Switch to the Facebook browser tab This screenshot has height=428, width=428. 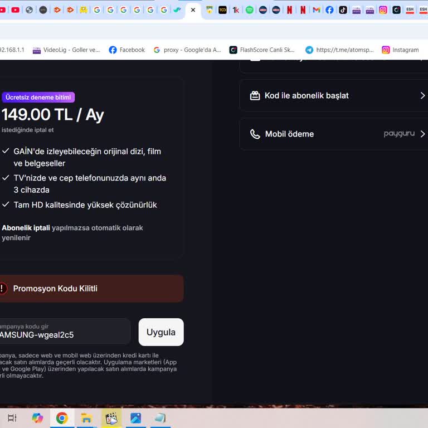pos(329,10)
